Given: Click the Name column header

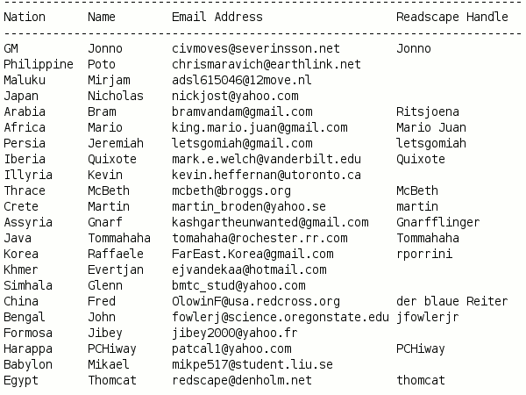Looking at the screenshot, I should tap(102, 17).
